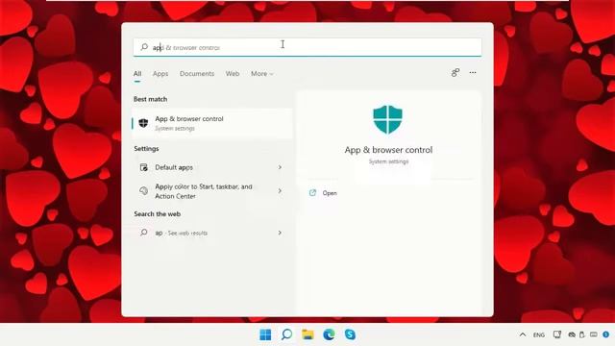This screenshot has height=346, width=615.
Task: Open App & browser control best match result
Action: click(212, 123)
